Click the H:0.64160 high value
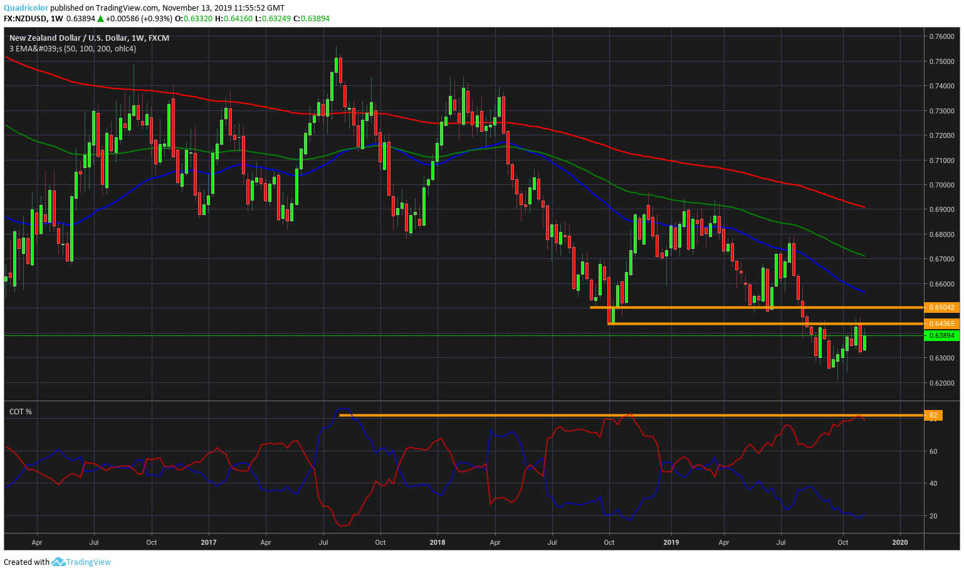Image resolution: width=964 pixels, height=573 pixels. (234, 19)
